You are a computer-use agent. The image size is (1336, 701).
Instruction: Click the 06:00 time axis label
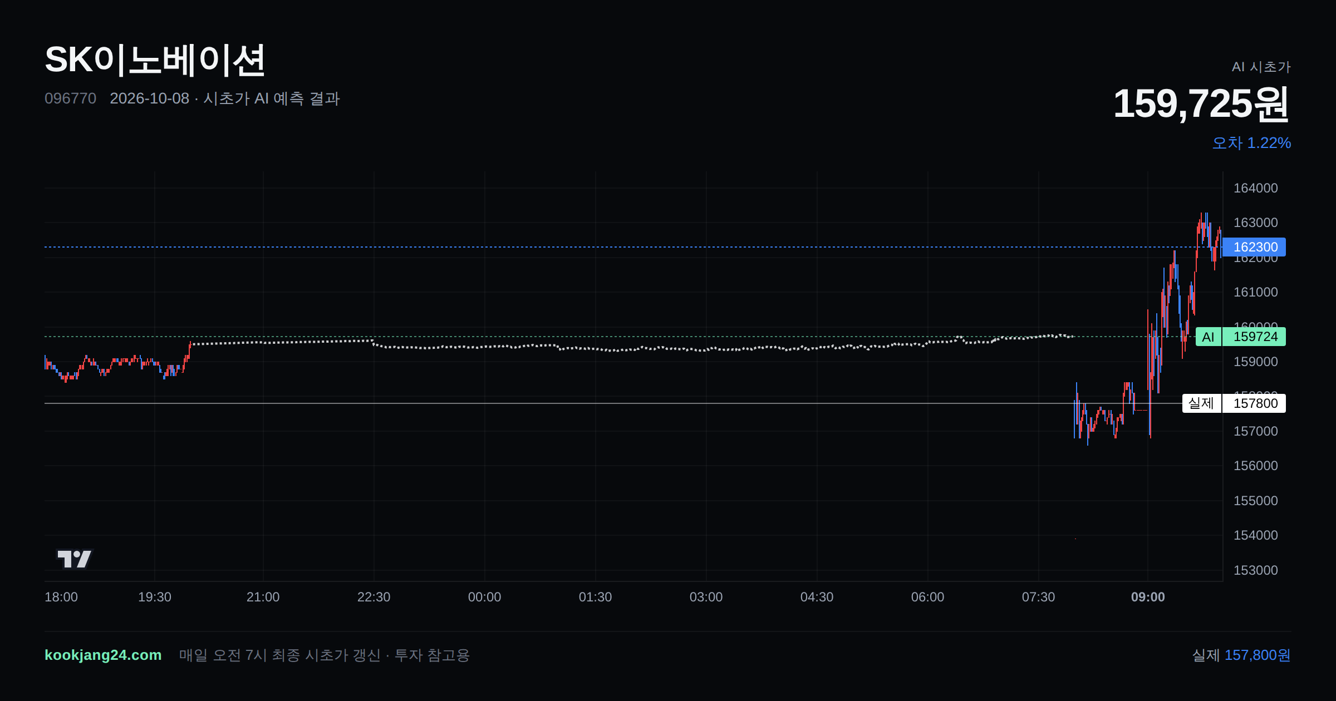tap(927, 597)
